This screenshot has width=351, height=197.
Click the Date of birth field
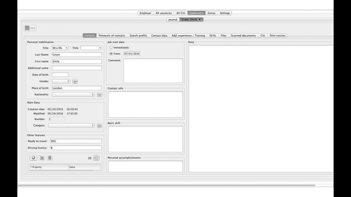(x=60, y=75)
